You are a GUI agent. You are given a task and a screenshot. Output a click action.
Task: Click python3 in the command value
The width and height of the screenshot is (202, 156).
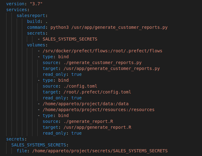coord(60,27)
